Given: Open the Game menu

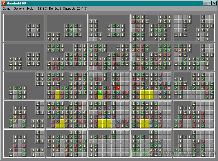Looking at the screenshot, I should point(6,9).
